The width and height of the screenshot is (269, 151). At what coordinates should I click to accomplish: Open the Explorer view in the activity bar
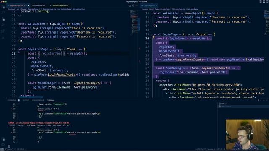(3, 7)
